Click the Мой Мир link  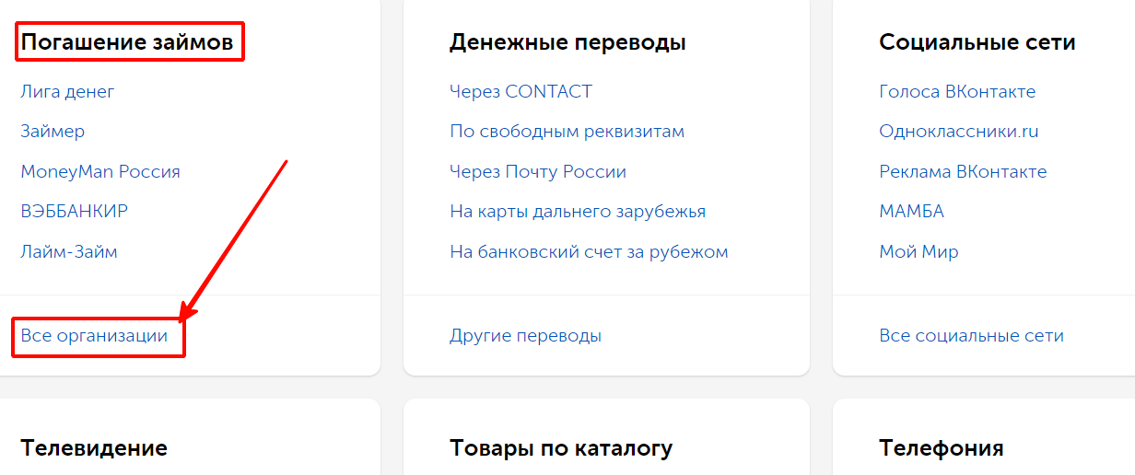[919, 251]
